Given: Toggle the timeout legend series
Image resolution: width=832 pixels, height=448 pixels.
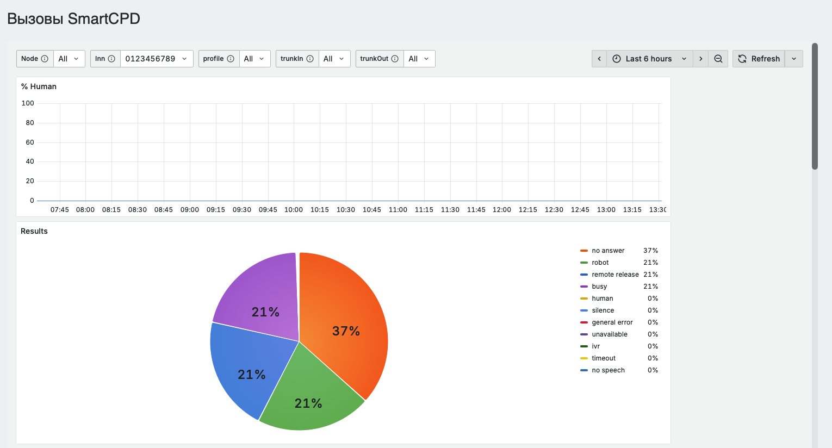Looking at the screenshot, I should [x=604, y=358].
